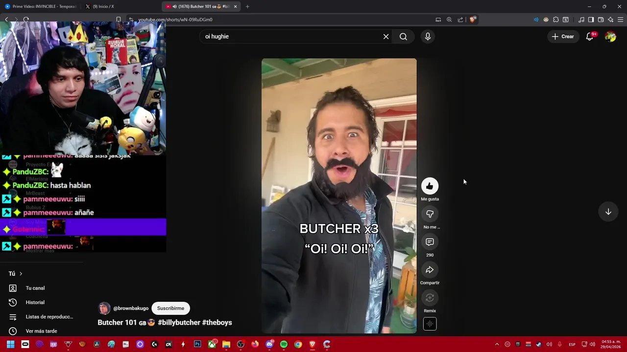Open OBS Studio from the taskbar
The width and height of the screenshot is (627, 352).
241,344
